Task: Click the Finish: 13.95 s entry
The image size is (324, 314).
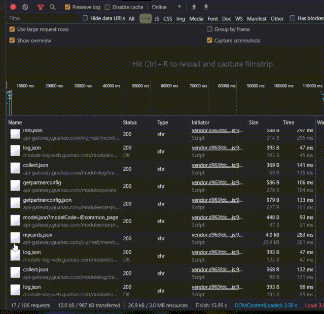Action: tap(211, 305)
